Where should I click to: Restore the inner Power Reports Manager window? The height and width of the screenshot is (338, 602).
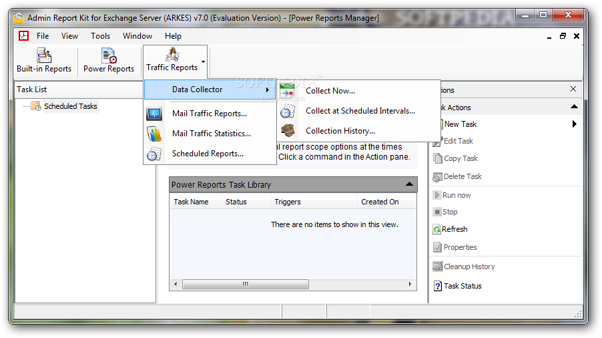point(563,36)
